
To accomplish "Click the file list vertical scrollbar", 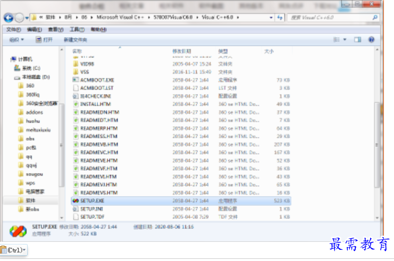I will (x=377, y=145).
